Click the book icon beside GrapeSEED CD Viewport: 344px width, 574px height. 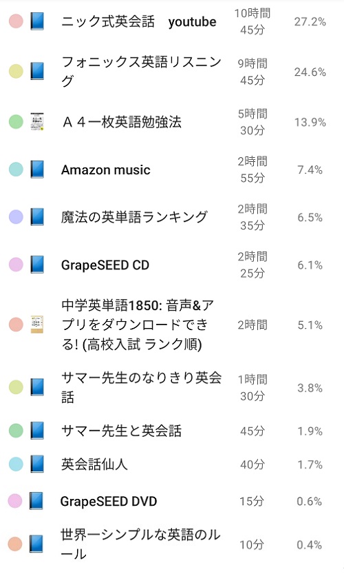click(37, 265)
